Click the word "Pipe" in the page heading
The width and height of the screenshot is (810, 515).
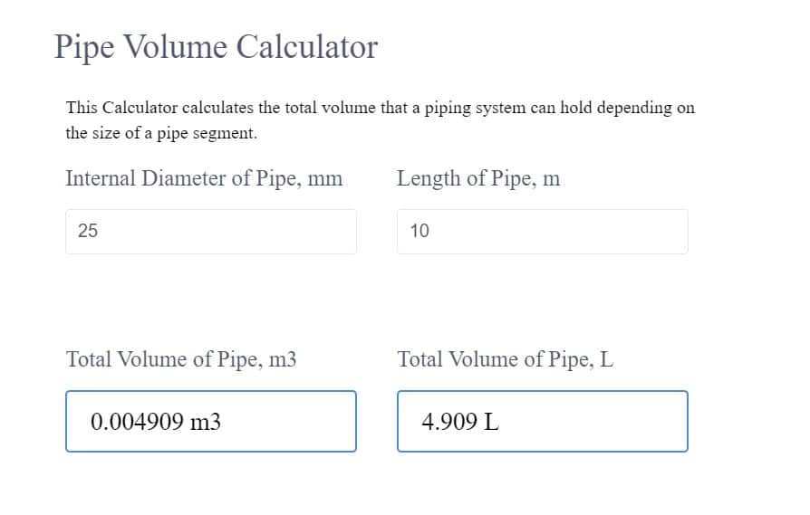click(82, 46)
